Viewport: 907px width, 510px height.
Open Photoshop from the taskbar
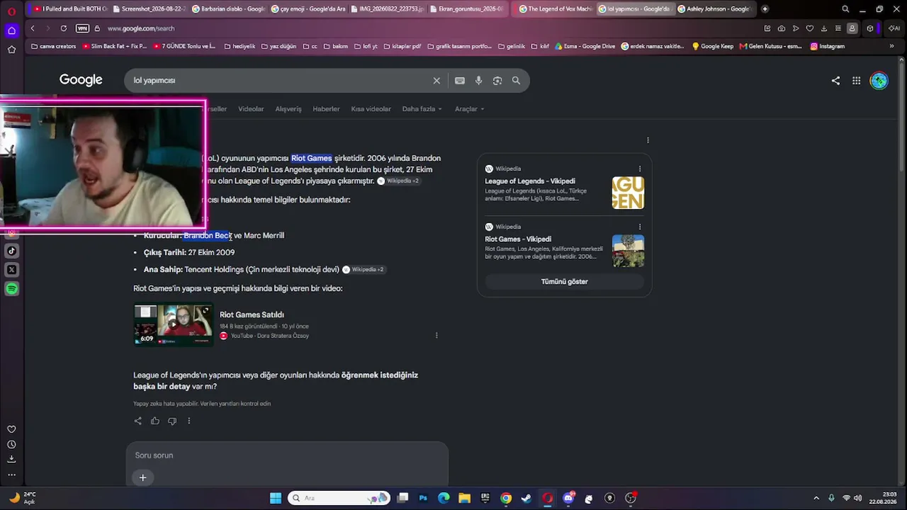pyautogui.click(x=423, y=498)
